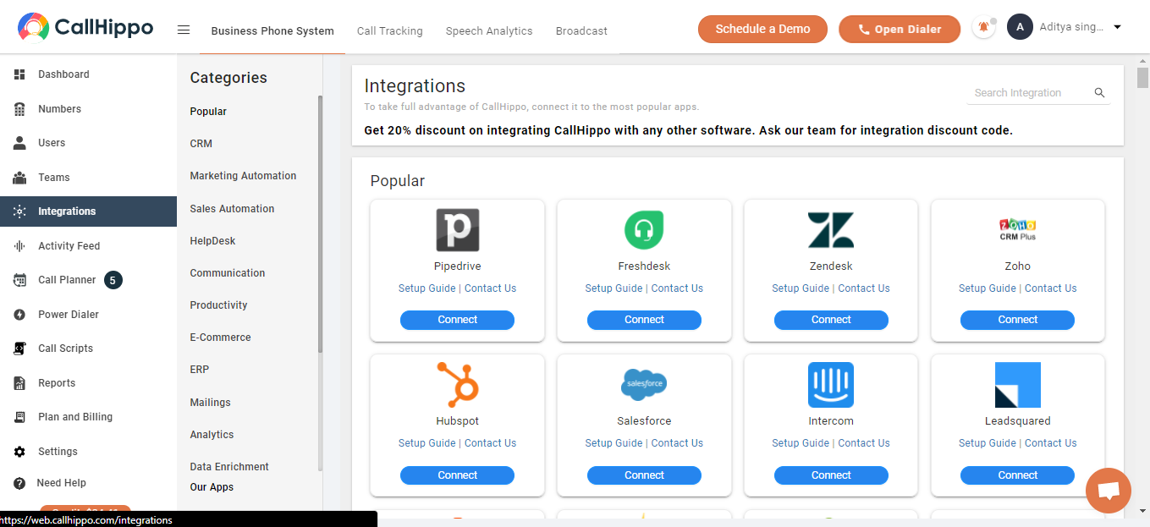The height and width of the screenshot is (527, 1150).
Task: Switch to Business Phone System tab
Action: pos(272,31)
